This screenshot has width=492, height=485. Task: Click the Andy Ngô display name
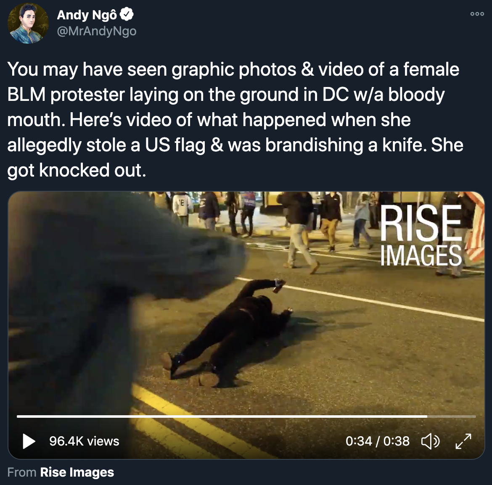(87, 15)
